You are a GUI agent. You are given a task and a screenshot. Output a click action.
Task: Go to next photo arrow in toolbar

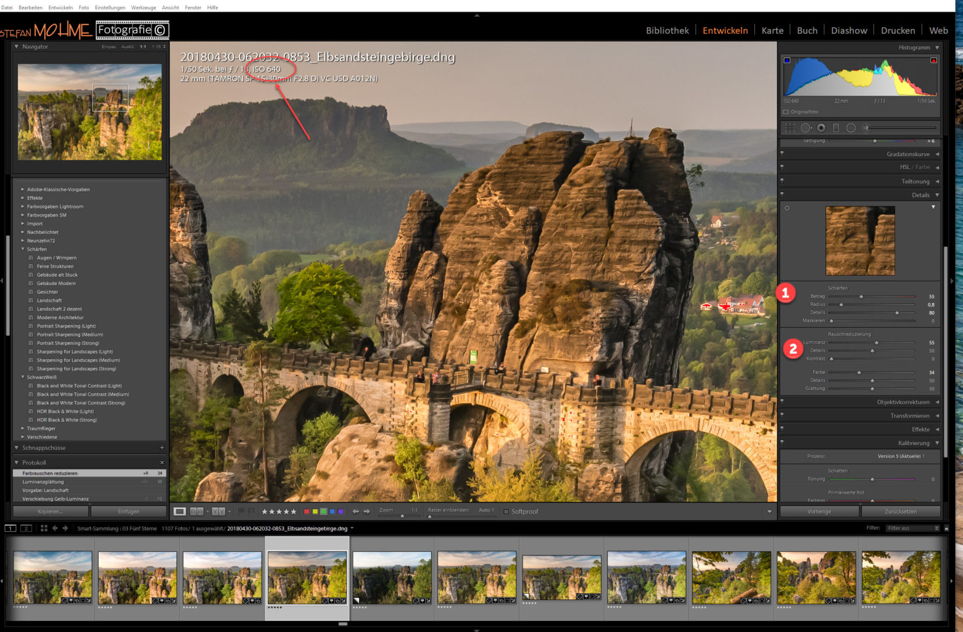366,512
